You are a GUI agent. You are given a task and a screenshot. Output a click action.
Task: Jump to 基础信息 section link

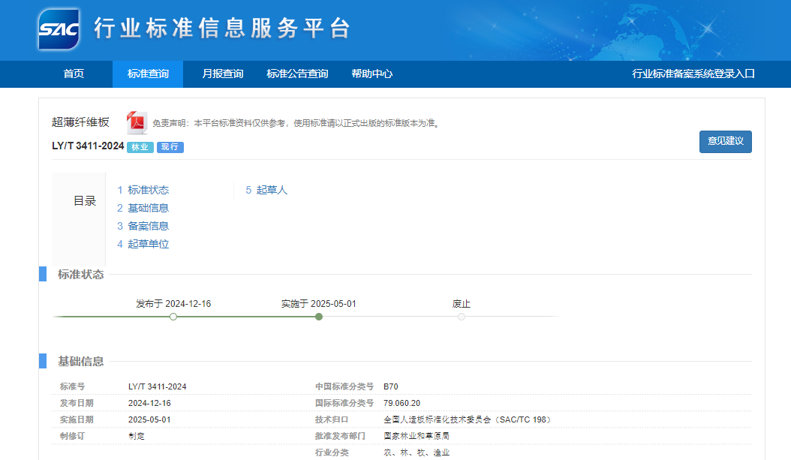click(x=148, y=208)
